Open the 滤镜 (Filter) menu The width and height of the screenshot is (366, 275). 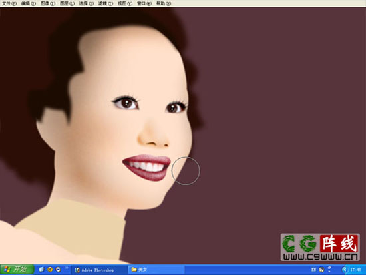[x=106, y=3]
